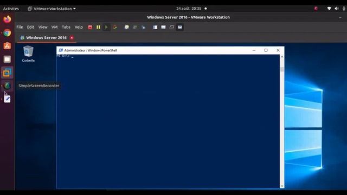
Task: Open the network status indicator
Action: coord(329,9)
